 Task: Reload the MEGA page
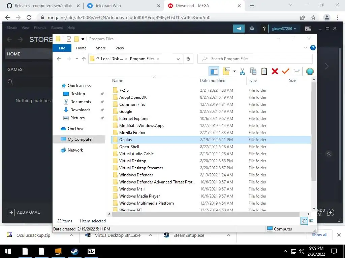pos(29,17)
